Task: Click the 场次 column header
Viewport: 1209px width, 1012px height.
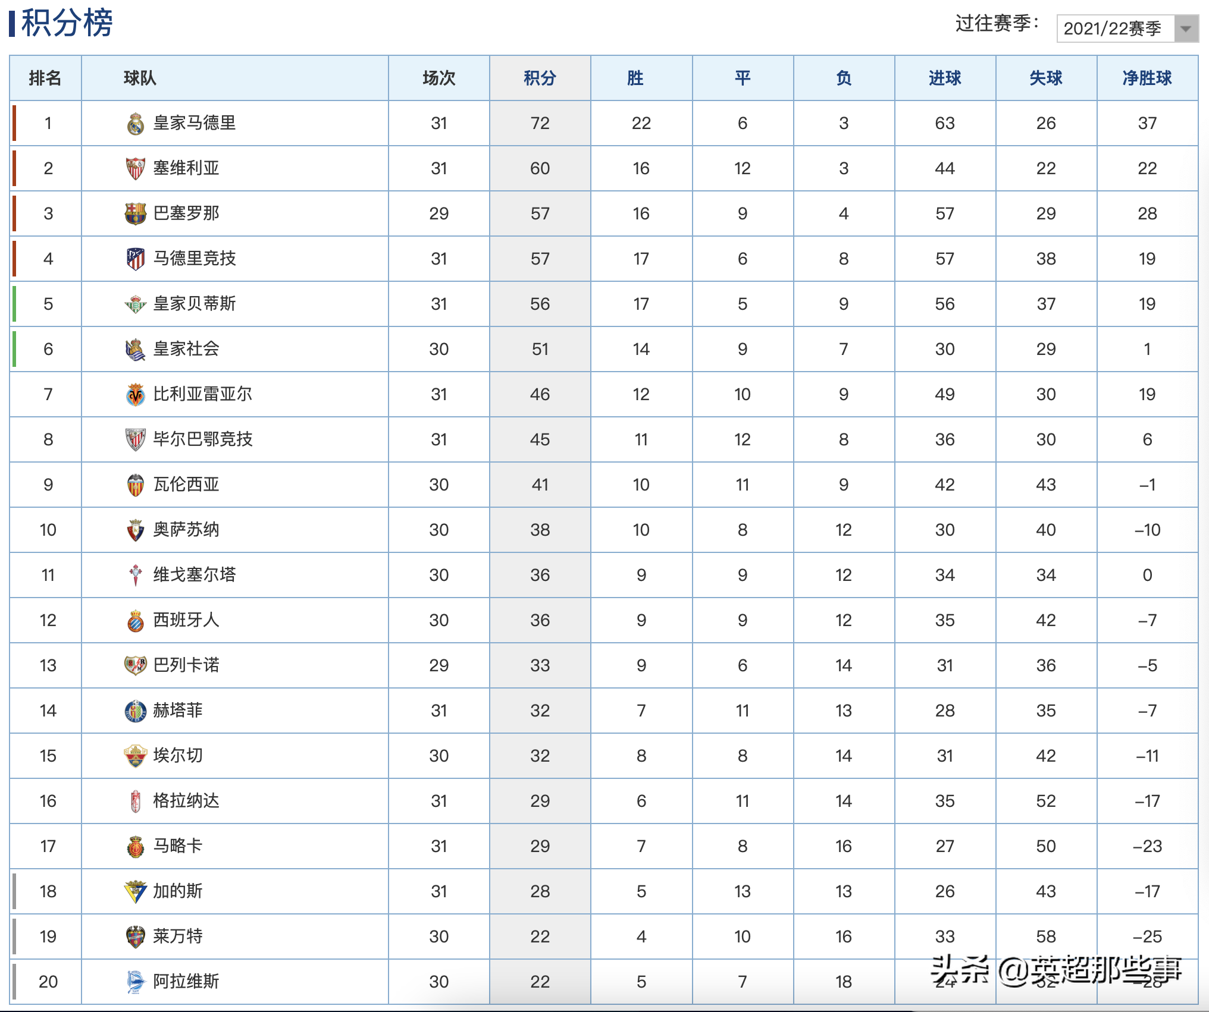Action: (439, 78)
